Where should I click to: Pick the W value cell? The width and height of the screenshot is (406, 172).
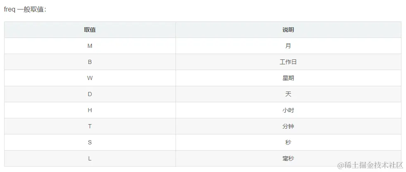pyautogui.click(x=90, y=78)
